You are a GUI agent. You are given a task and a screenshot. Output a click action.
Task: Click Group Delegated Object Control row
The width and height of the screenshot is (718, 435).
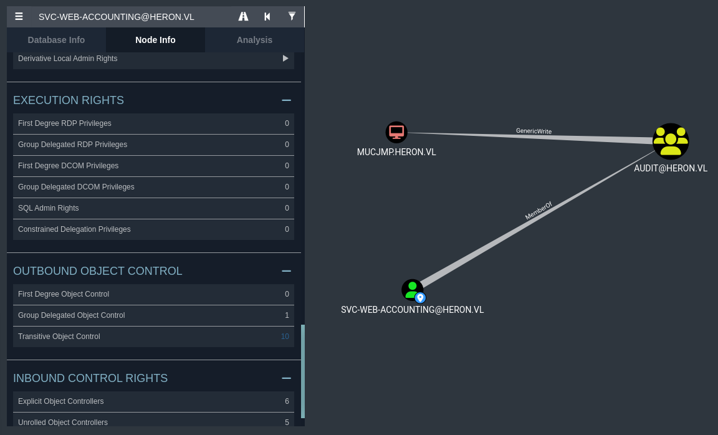click(x=153, y=315)
